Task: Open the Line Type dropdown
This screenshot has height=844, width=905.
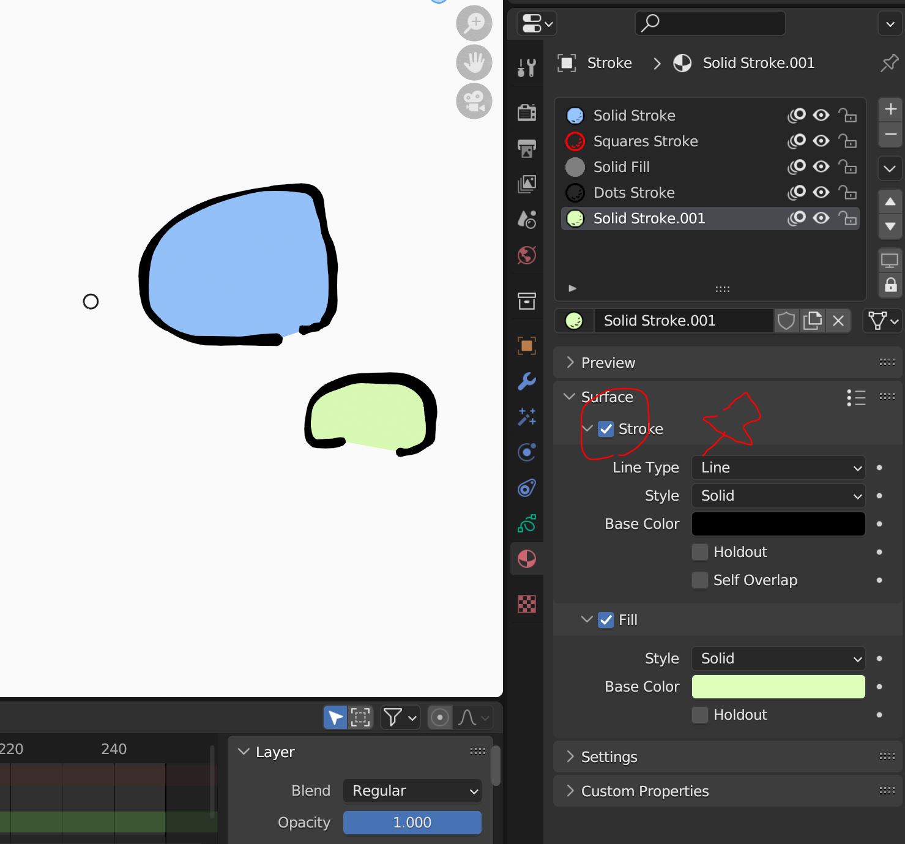Action: (x=778, y=468)
